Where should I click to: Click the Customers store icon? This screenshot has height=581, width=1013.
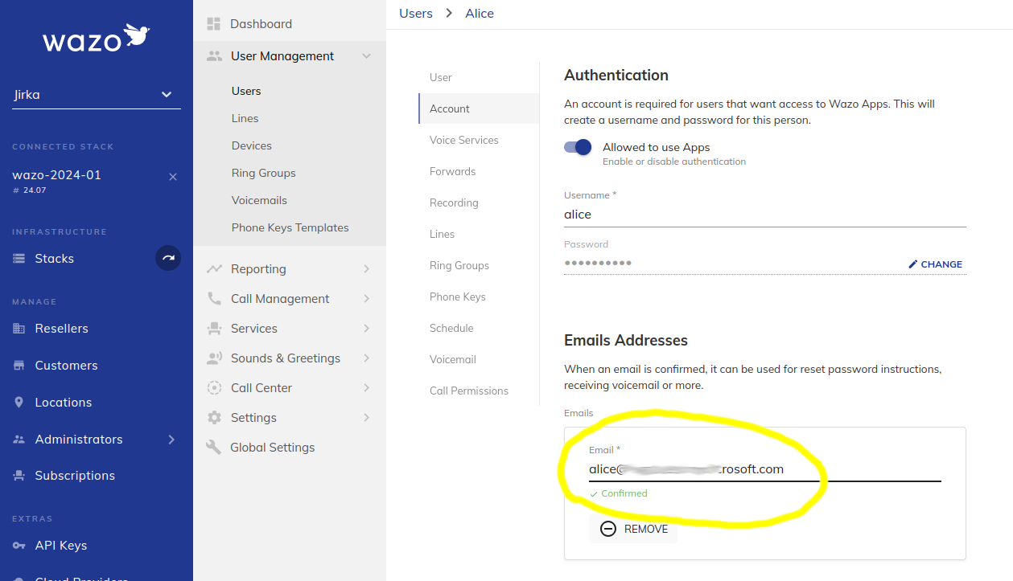(19, 366)
